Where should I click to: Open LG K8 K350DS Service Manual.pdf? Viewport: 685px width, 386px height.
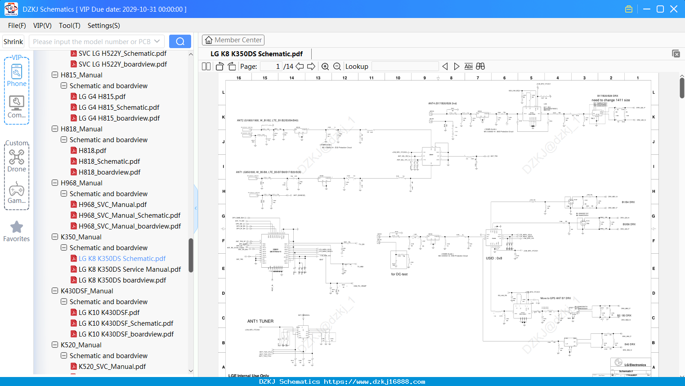click(x=130, y=269)
